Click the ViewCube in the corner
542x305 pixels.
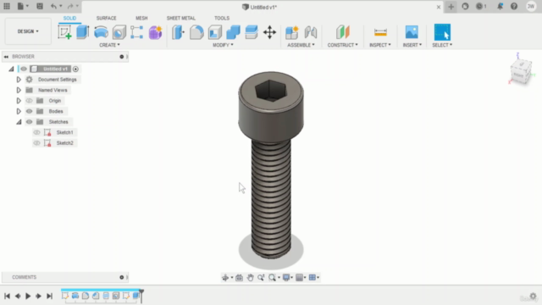coord(521,71)
